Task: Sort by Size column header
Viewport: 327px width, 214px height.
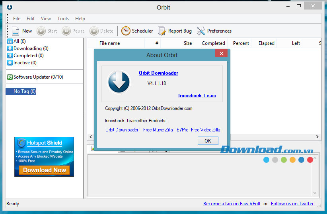Action: click(x=177, y=43)
